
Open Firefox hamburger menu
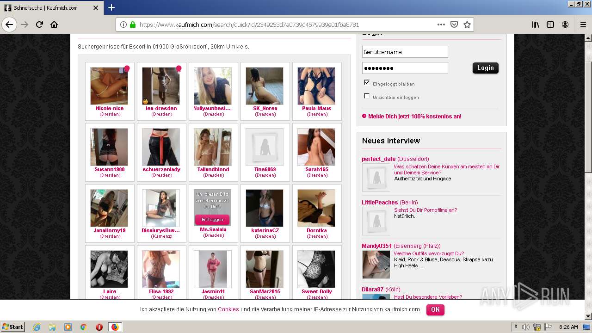pyautogui.click(x=583, y=25)
